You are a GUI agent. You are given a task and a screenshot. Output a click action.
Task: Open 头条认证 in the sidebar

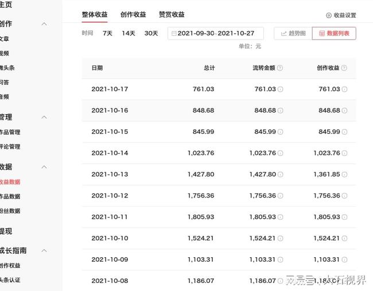coord(10,280)
